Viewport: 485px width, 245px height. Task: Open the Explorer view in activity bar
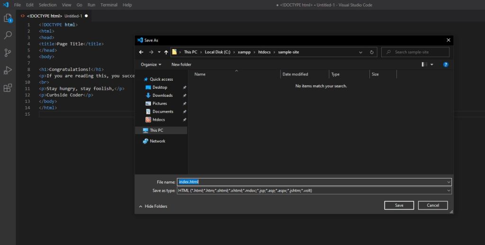(x=8, y=18)
